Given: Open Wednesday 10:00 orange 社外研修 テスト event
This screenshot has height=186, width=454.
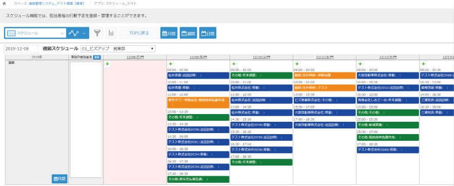Looking at the screenshot, I should point(325,88).
